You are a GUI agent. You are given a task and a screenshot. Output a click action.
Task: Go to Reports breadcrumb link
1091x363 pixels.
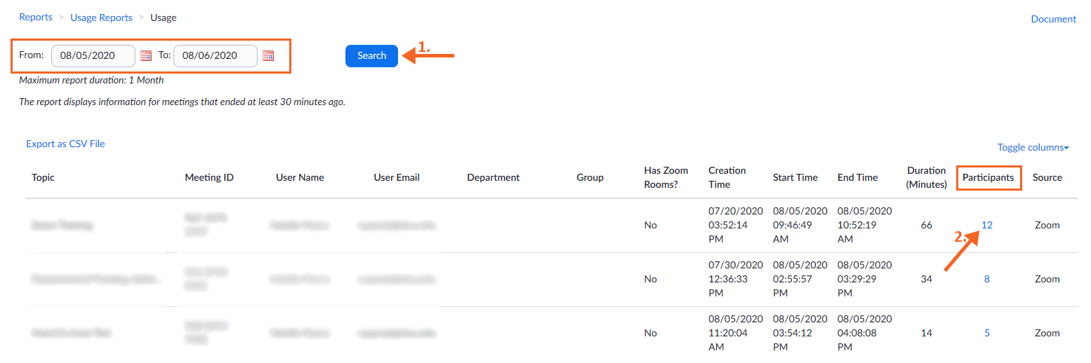36,18
